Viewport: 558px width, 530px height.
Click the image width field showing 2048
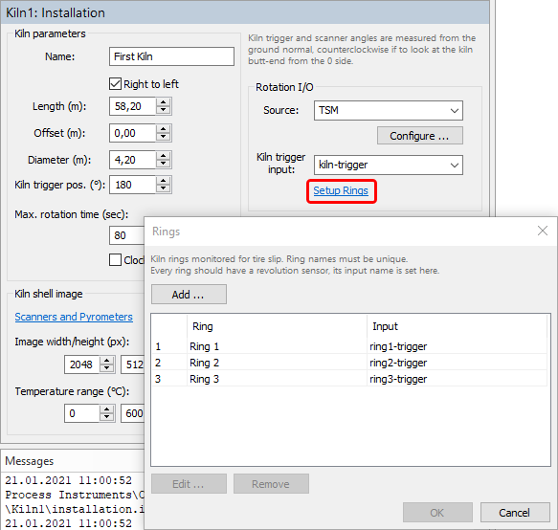pyautogui.click(x=82, y=364)
